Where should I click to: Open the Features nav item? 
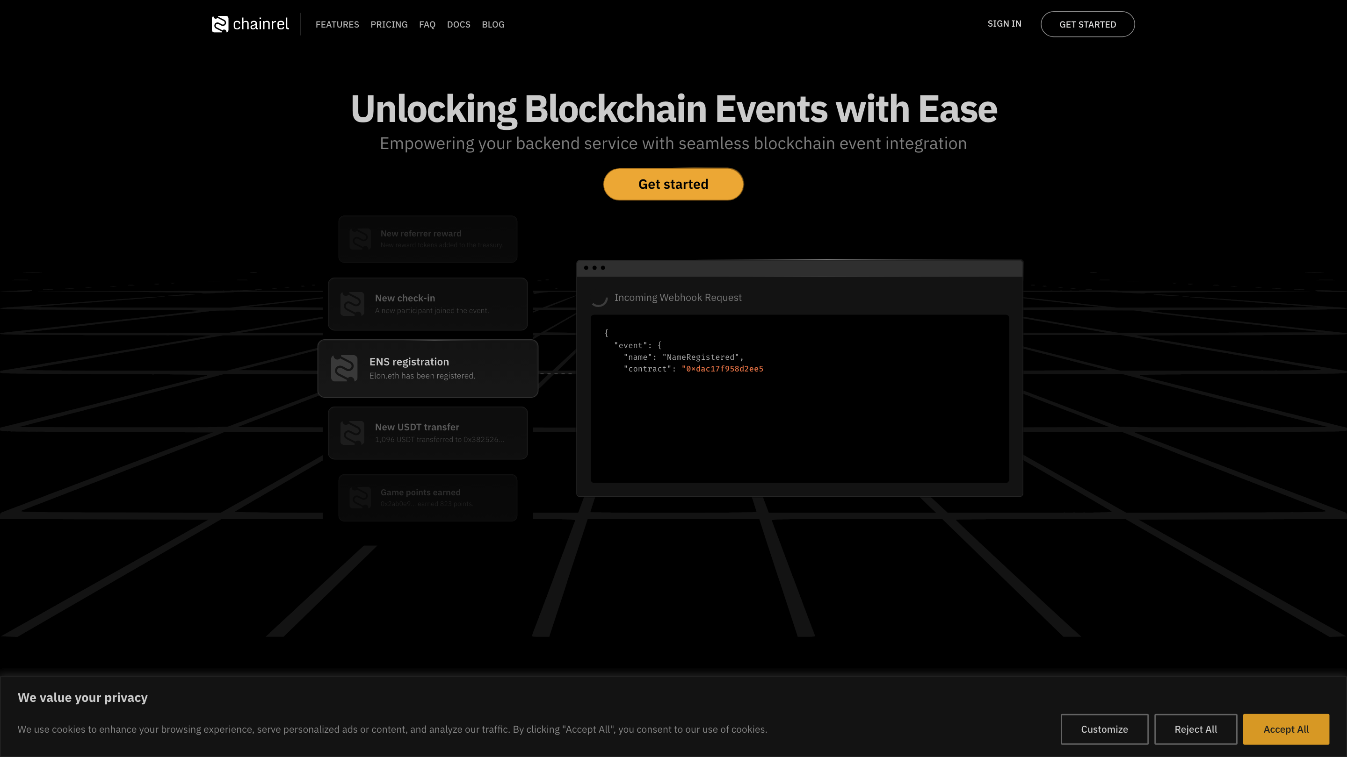[337, 25]
